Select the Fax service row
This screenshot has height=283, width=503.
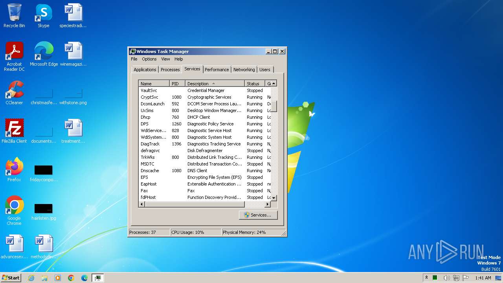pyautogui.click(x=205, y=191)
